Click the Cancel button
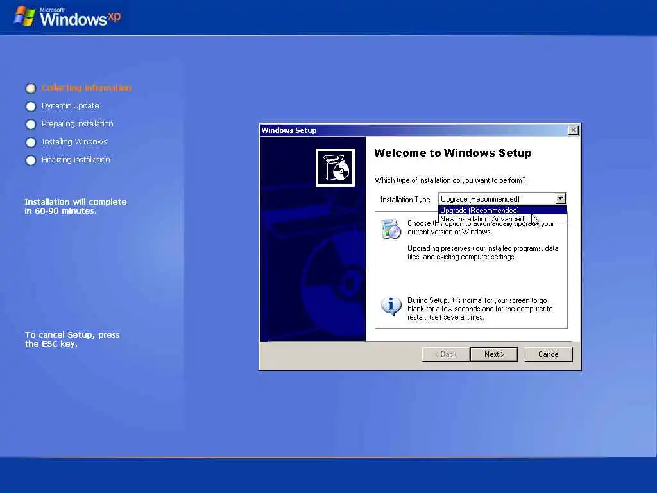The height and width of the screenshot is (493, 657). point(549,354)
